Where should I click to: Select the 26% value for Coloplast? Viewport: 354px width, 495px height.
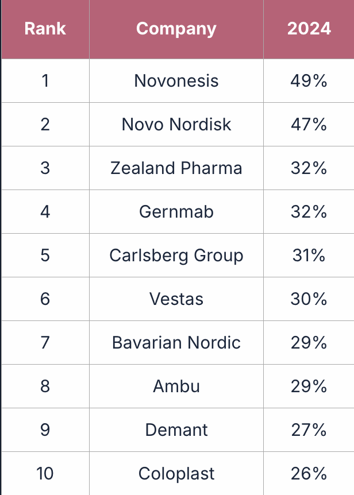pyautogui.click(x=309, y=474)
